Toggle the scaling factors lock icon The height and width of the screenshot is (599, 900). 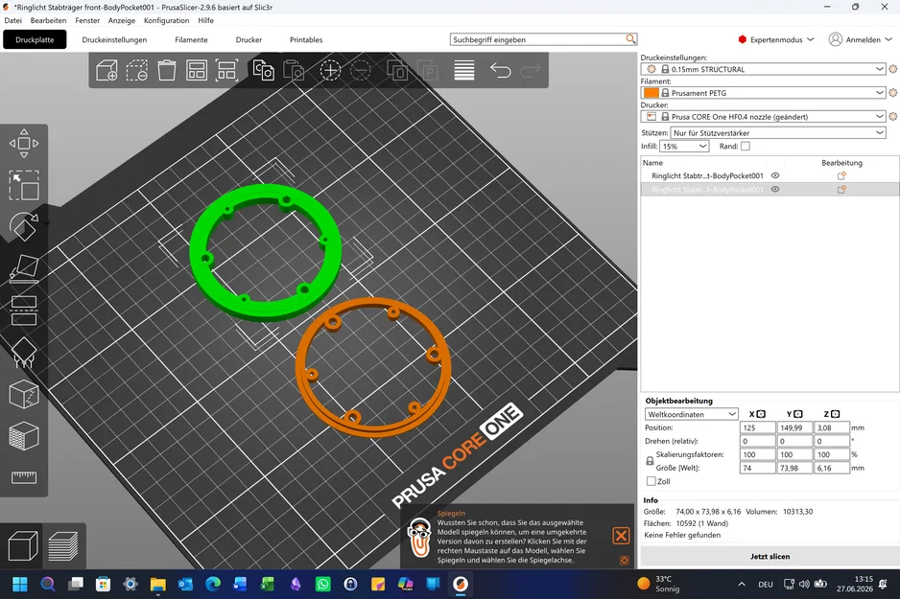650,461
